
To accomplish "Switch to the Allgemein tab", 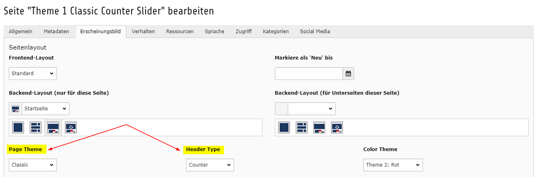I will (20, 31).
